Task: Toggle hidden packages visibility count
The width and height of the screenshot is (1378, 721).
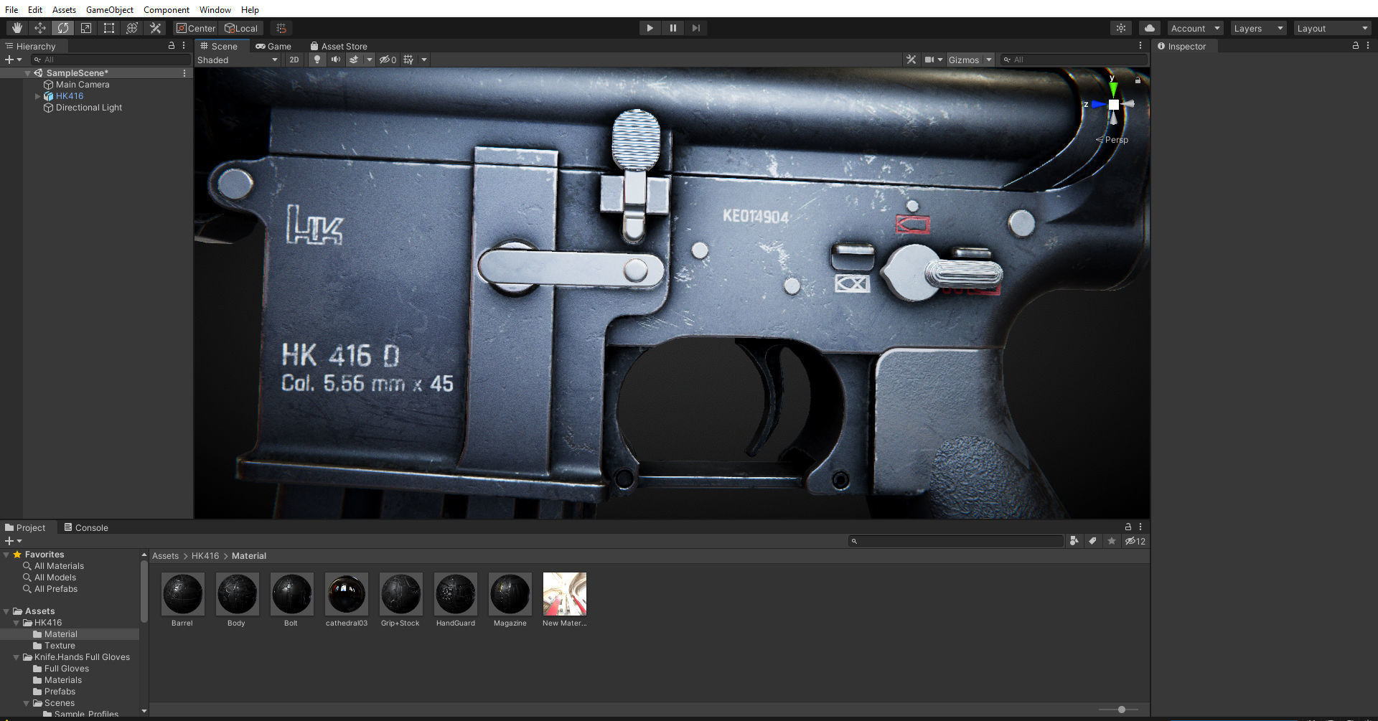Action: click(1135, 541)
